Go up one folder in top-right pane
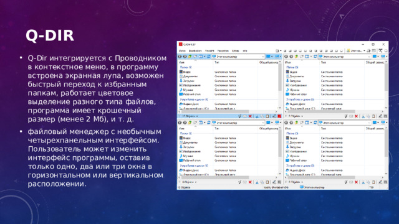399x224 pixels. 297,57
